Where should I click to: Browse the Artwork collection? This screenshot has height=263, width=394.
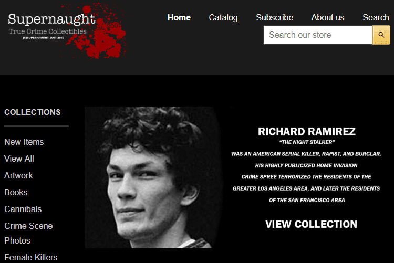click(18, 175)
